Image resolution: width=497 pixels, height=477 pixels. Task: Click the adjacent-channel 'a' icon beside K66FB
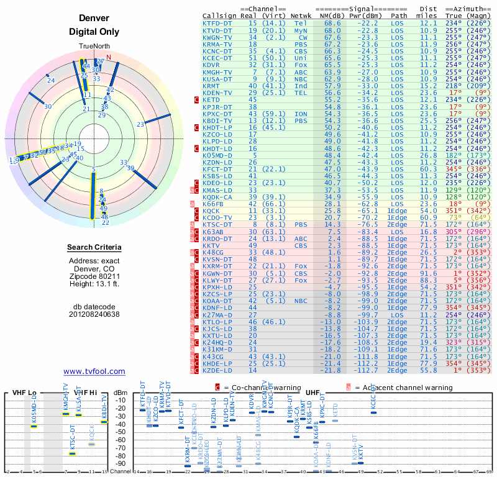click(192, 204)
